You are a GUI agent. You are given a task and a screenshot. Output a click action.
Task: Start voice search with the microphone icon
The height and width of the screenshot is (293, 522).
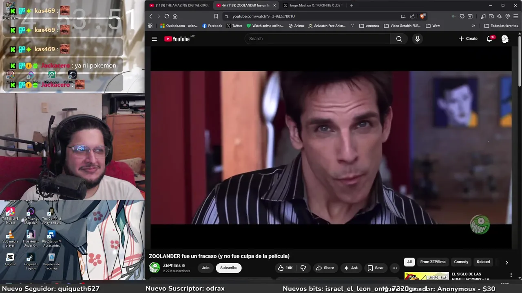click(417, 39)
